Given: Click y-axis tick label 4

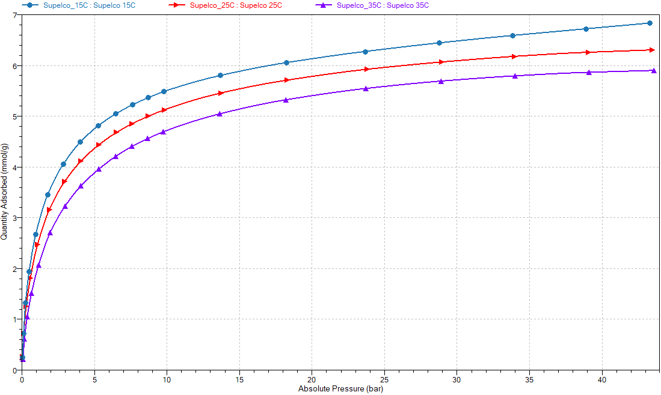Looking at the screenshot, I should point(15,167).
